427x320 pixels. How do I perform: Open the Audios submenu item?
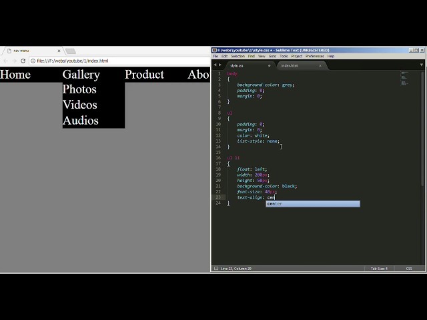click(x=80, y=120)
